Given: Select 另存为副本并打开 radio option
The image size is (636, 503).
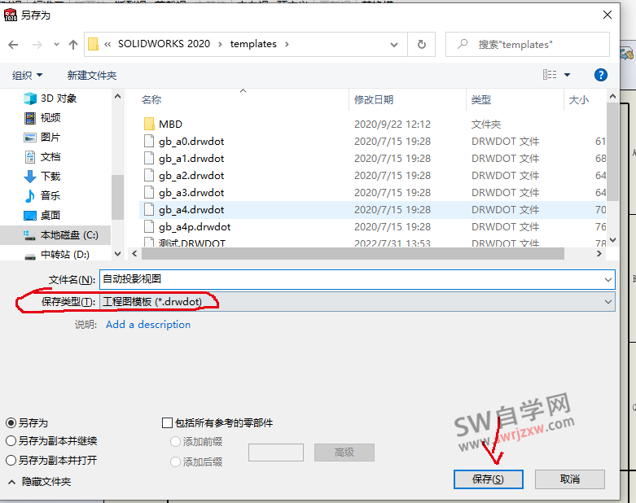Looking at the screenshot, I should (x=11, y=460).
